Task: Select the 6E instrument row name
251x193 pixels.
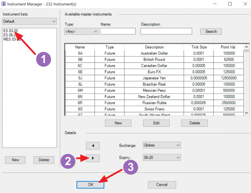Action: point(80,72)
